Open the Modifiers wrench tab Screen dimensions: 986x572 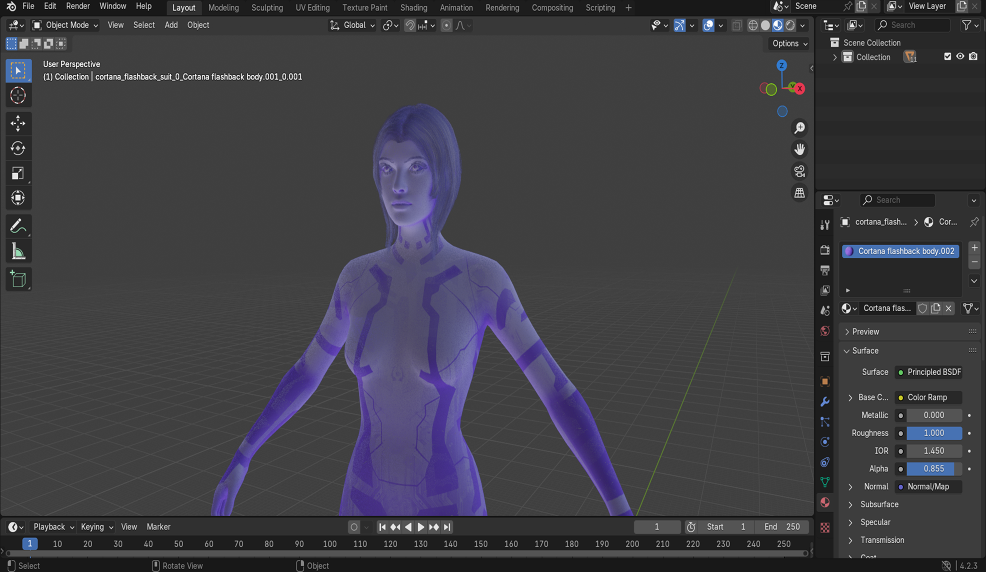[x=825, y=402]
